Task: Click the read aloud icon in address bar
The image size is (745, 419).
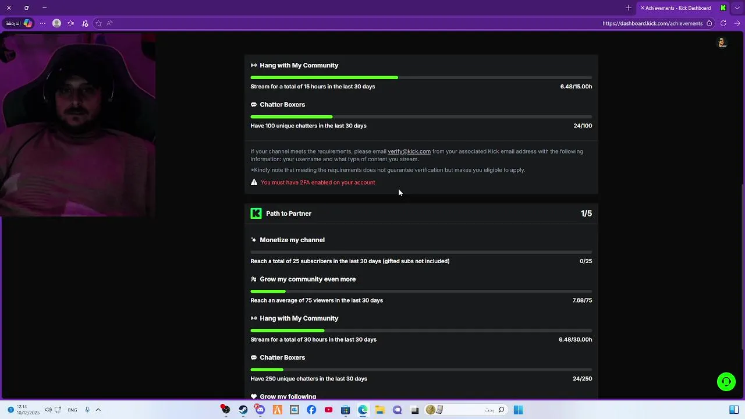Action: point(109,23)
